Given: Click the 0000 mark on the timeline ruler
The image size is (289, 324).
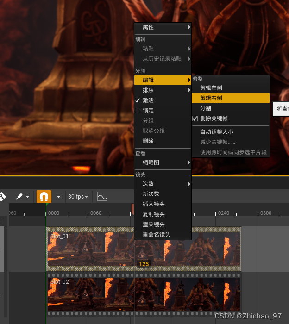Looking at the screenshot, I should 54,213.
